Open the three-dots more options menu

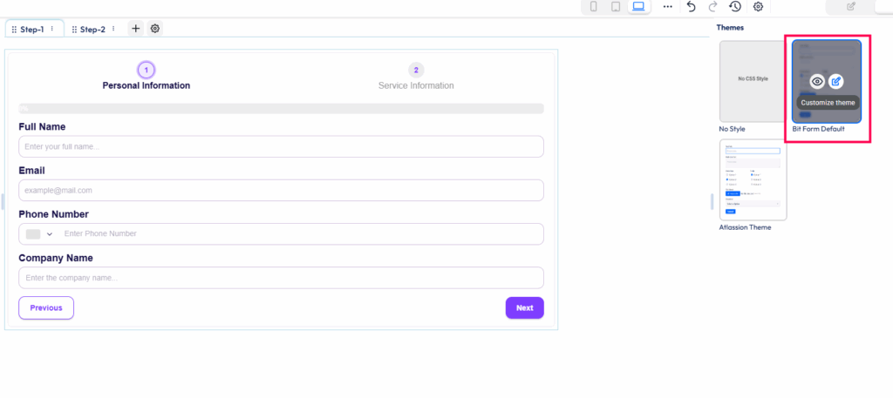pos(668,7)
